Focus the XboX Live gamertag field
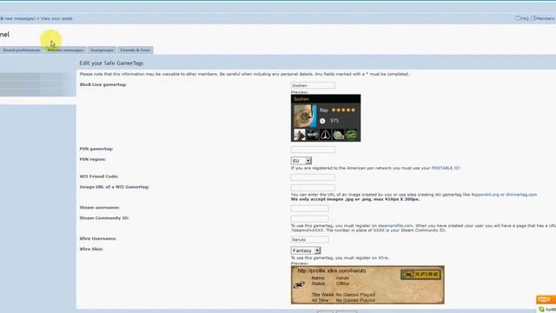The height and width of the screenshot is (313, 556). click(x=313, y=85)
